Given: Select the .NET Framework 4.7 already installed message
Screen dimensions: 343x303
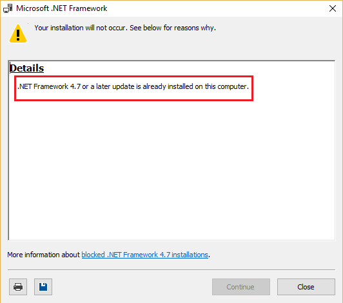Looking at the screenshot, I should click(x=133, y=86).
